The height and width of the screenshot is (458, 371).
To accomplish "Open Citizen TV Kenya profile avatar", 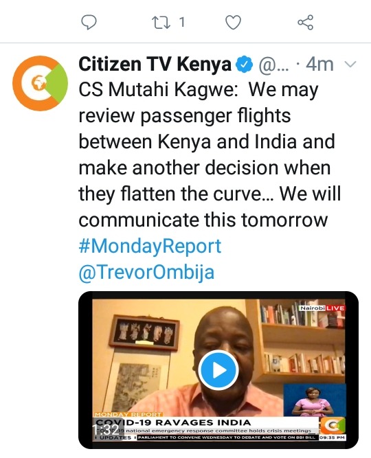I will [x=40, y=83].
